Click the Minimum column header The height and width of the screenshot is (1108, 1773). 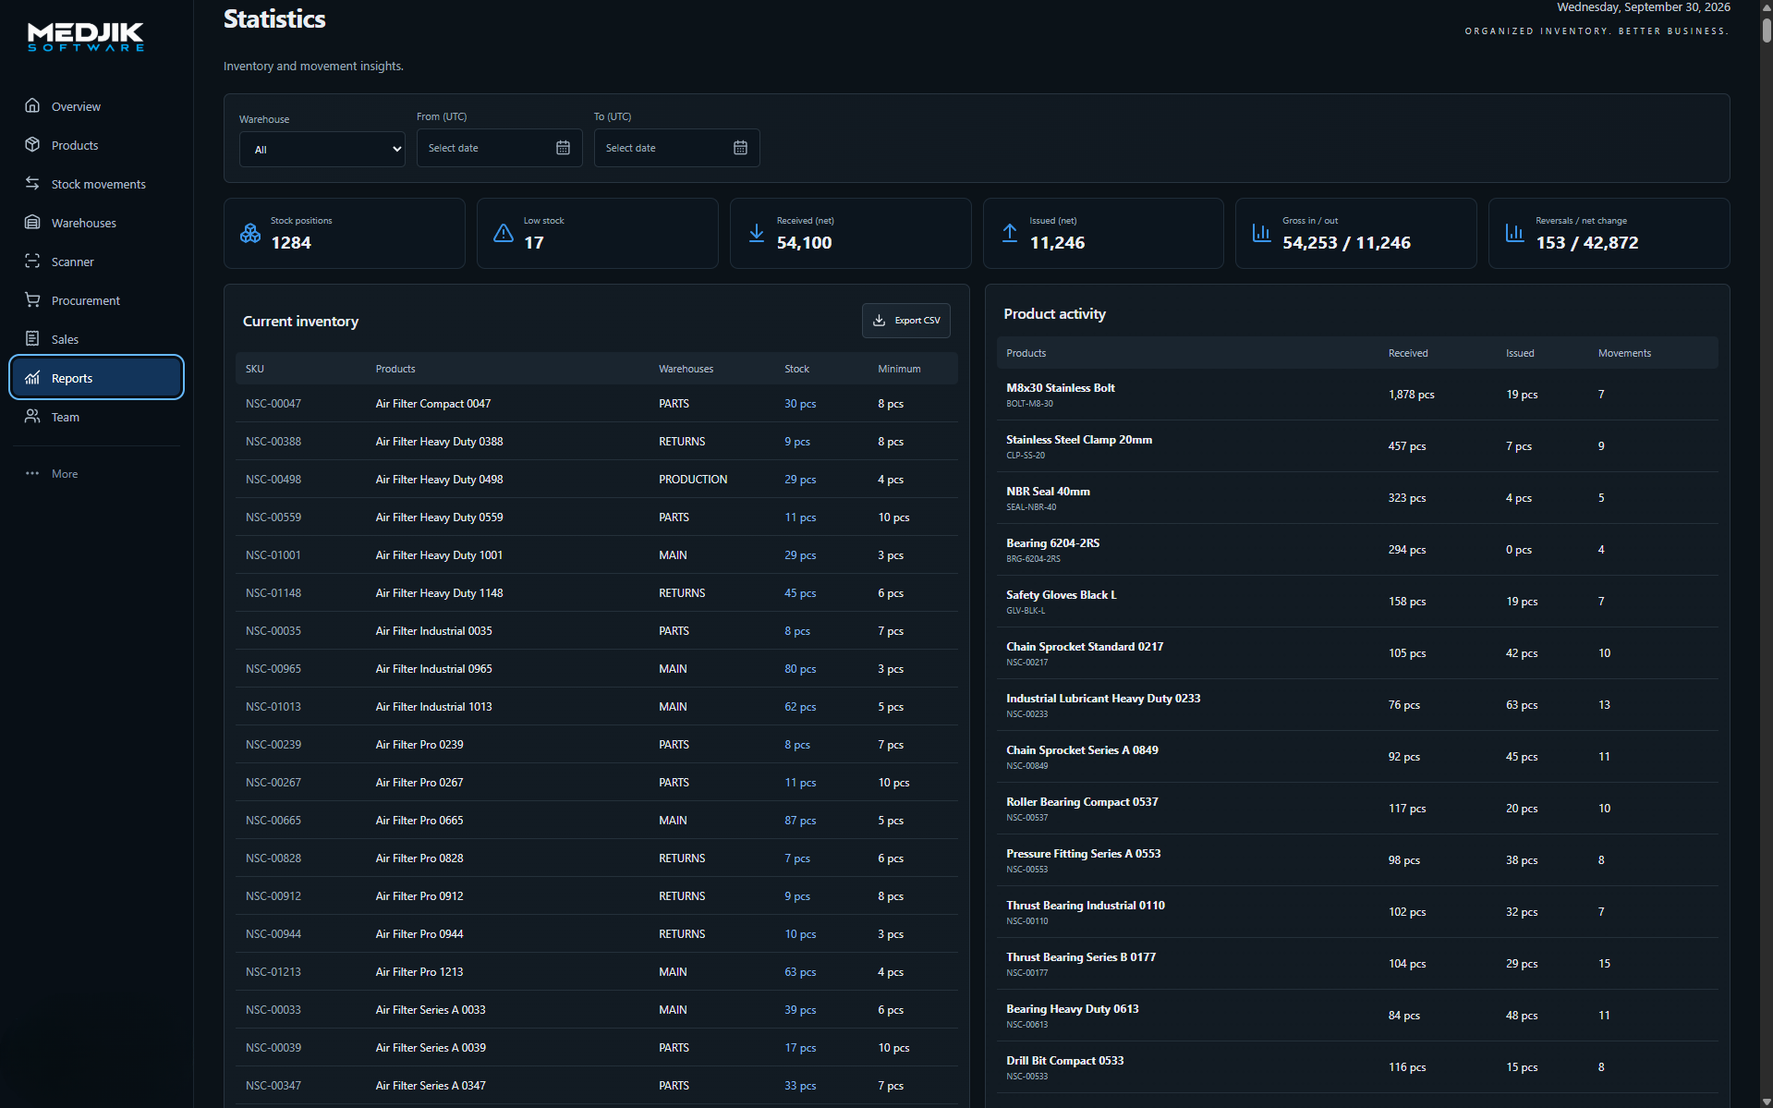click(899, 369)
